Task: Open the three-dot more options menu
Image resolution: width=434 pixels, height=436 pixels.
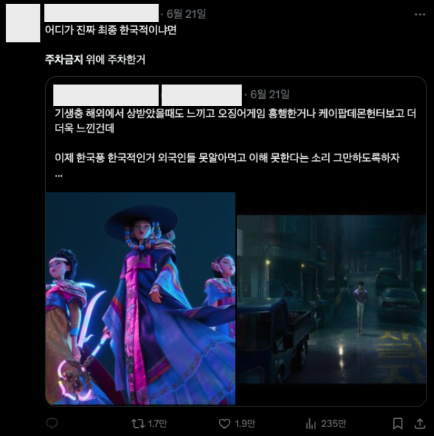Action: (x=420, y=14)
